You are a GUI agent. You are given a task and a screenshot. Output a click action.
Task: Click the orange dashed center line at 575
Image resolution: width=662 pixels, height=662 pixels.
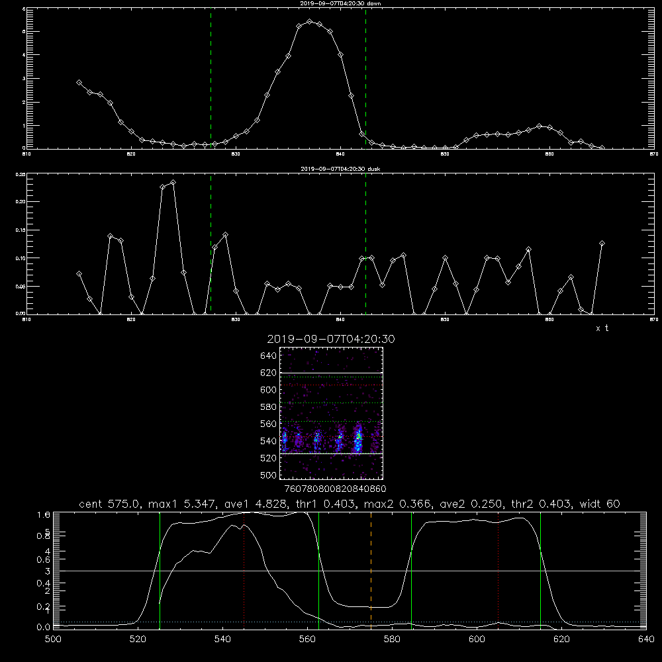tap(371, 570)
